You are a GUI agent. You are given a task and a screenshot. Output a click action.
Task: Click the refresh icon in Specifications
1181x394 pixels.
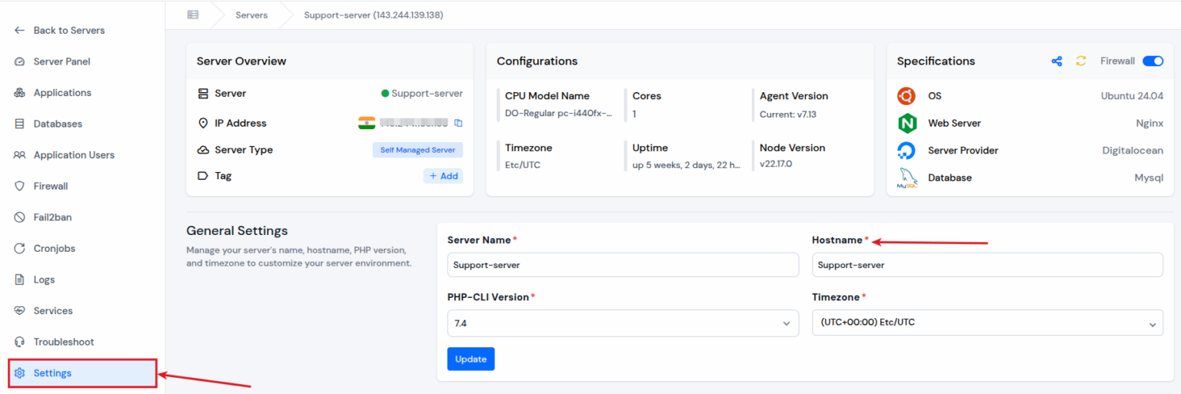1081,61
